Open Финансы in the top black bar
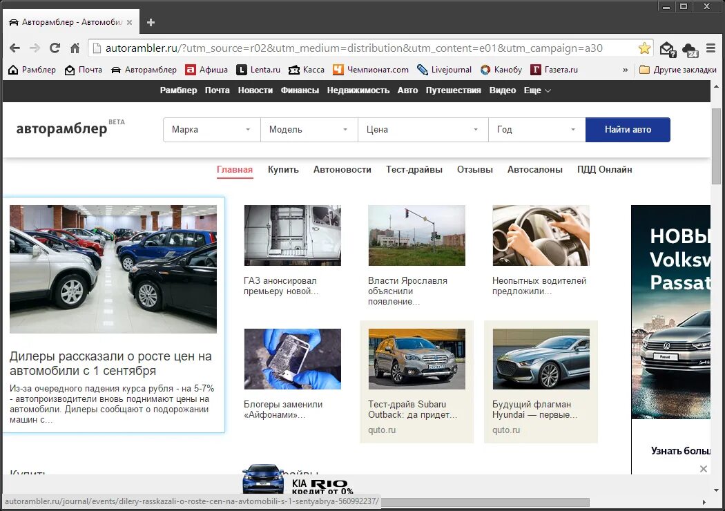This screenshot has height=511, width=725. tap(300, 90)
